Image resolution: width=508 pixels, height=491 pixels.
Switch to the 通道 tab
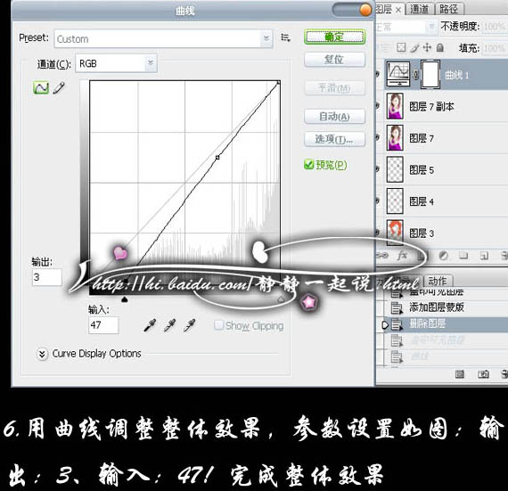point(419,9)
